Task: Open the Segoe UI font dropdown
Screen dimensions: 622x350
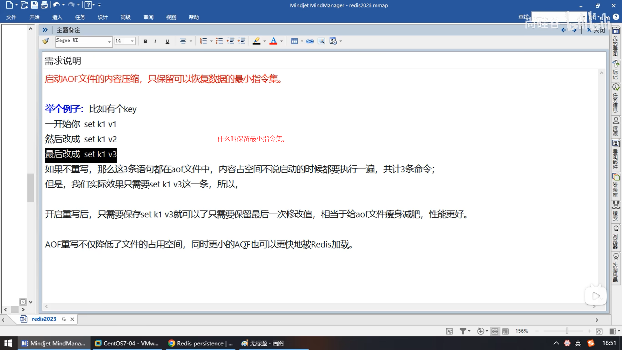Action: coord(109,41)
